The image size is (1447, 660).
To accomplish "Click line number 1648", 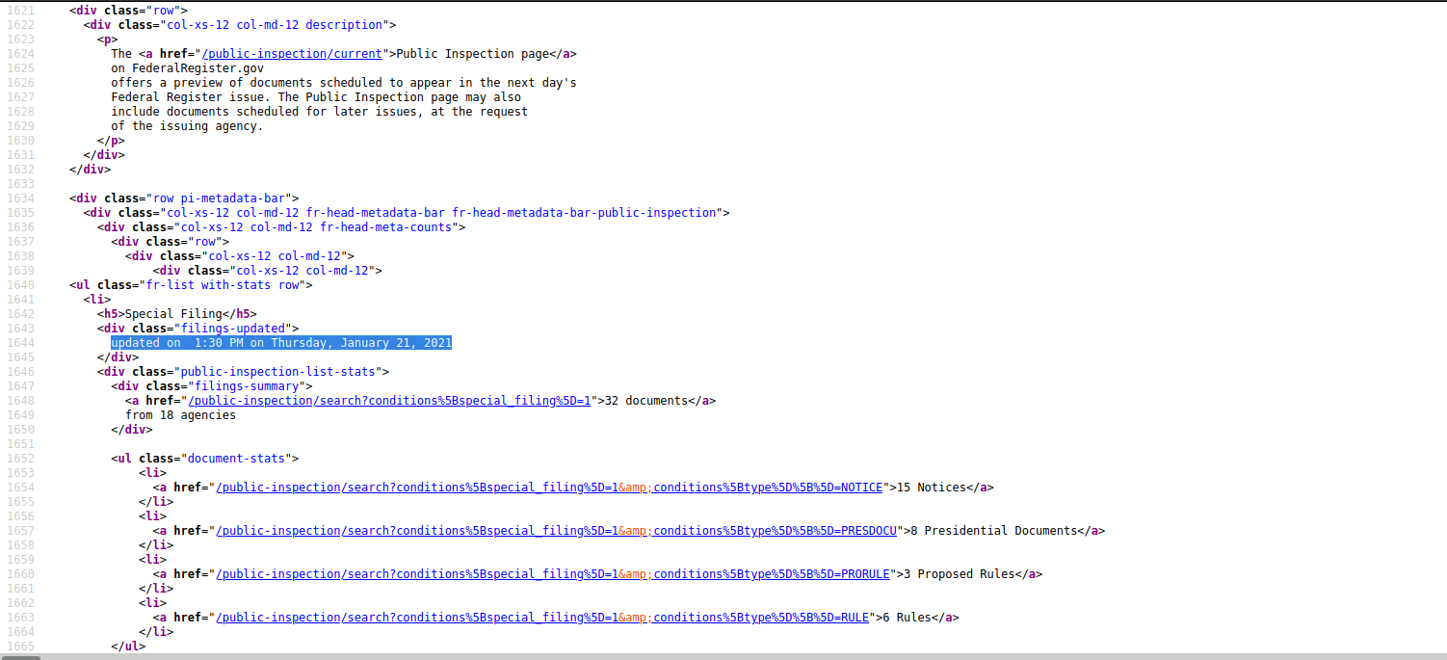I will pyautogui.click(x=20, y=401).
